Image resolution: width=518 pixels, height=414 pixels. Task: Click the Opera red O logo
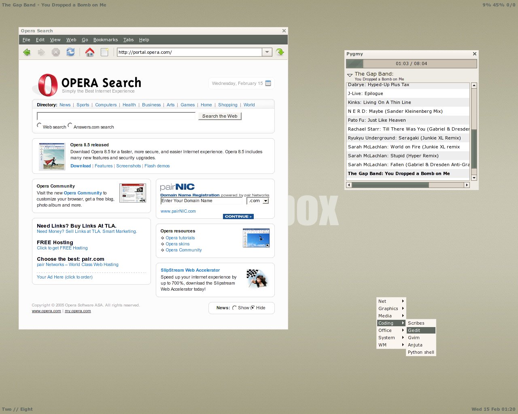coord(47,85)
